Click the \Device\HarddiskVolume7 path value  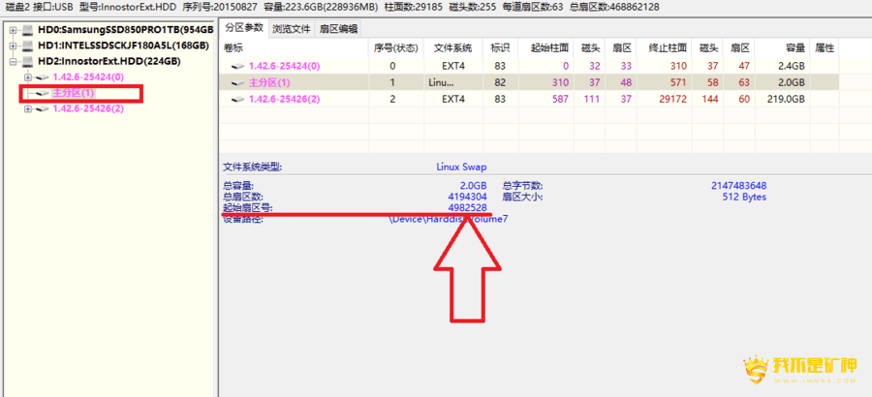click(x=449, y=220)
